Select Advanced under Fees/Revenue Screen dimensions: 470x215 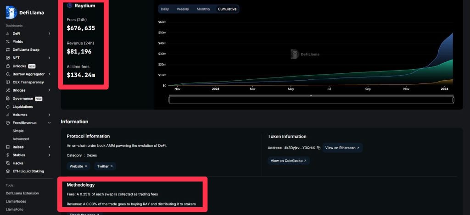pos(21,139)
